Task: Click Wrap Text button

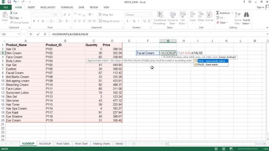Action: click(x=106, y=15)
